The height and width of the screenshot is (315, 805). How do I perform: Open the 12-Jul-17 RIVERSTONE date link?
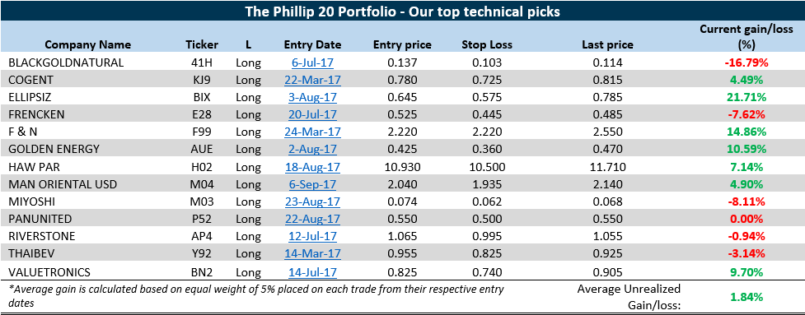click(312, 236)
